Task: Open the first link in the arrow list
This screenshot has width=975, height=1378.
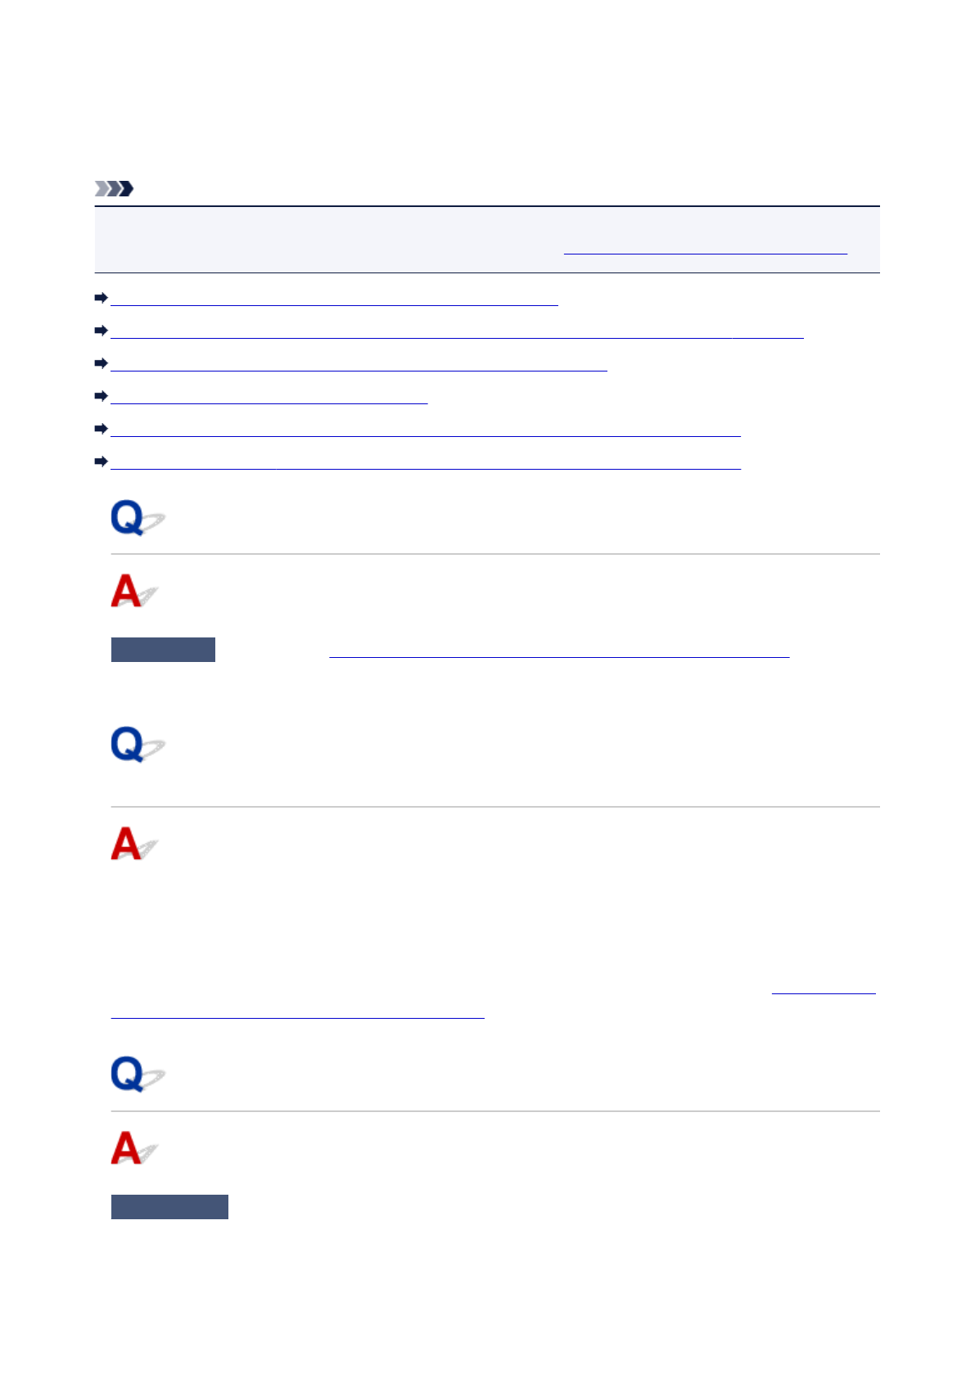Action: [x=334, y=299]
